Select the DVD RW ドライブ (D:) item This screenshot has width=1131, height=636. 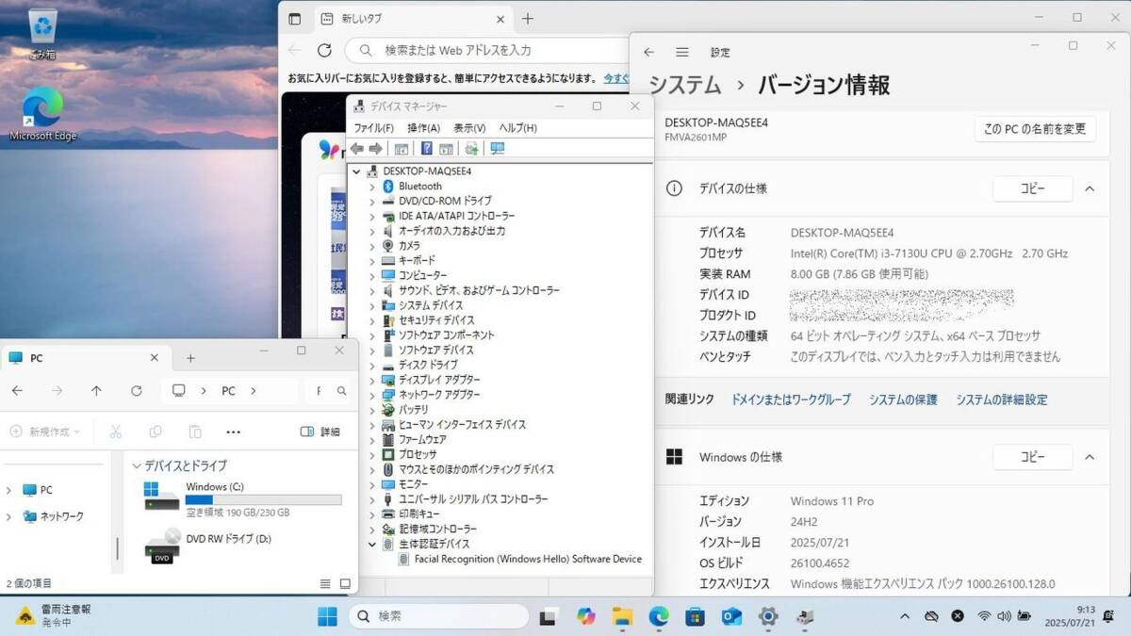pos(208,546)
